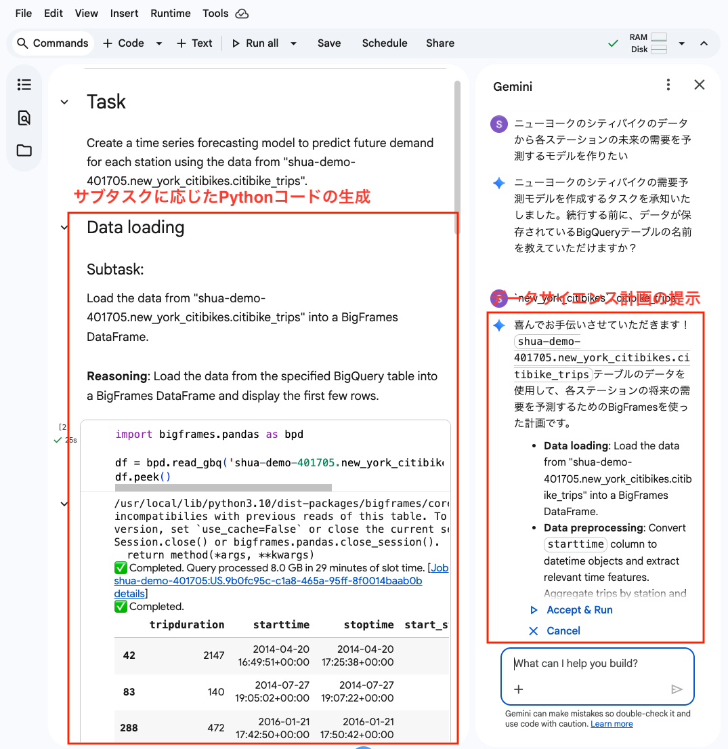The height and width of the screenshot is (749, 728).
Task: Open the Insert menu
Action: [x=124, y=14]
